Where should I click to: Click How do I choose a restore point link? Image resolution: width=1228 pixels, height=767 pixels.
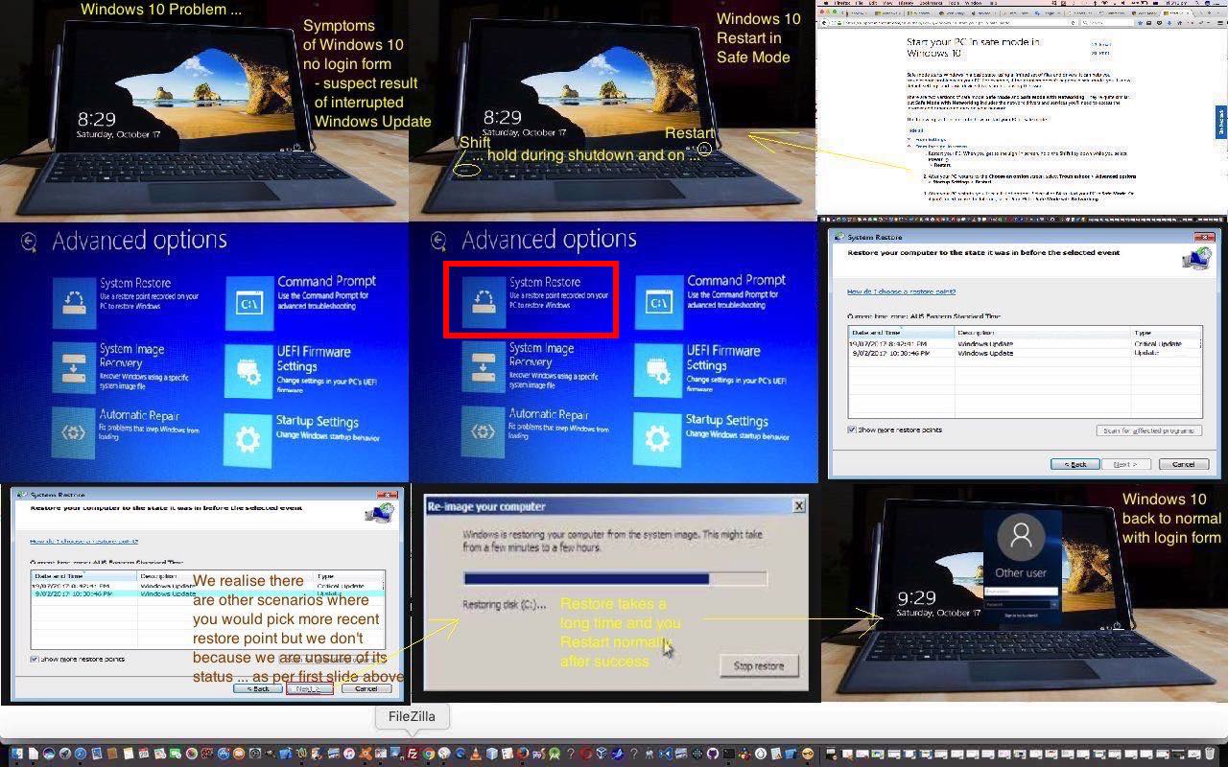coord(901,291)
